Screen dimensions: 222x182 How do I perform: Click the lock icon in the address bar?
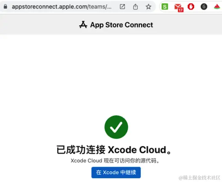[5, 6]
